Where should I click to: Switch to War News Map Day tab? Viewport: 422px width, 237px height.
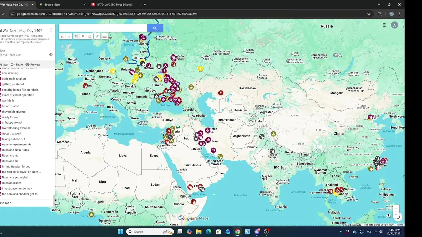[x=17, y=5]
